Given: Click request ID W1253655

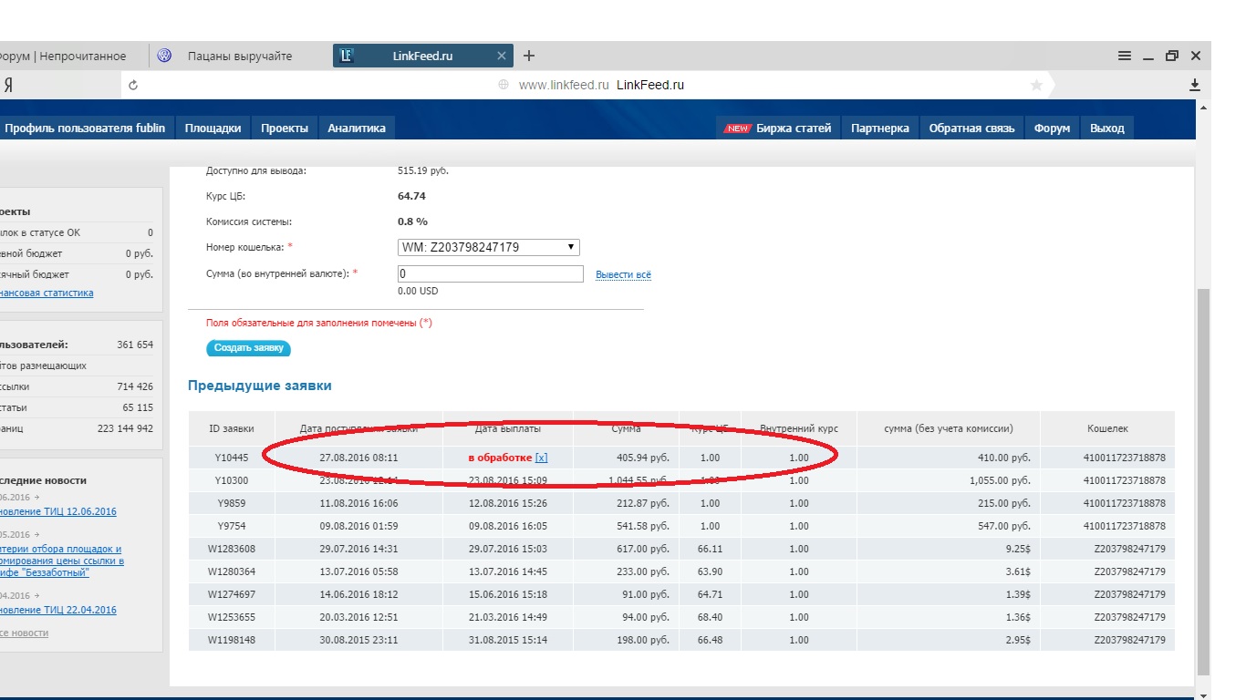Looking at the screenshot, I should point(232,617).
